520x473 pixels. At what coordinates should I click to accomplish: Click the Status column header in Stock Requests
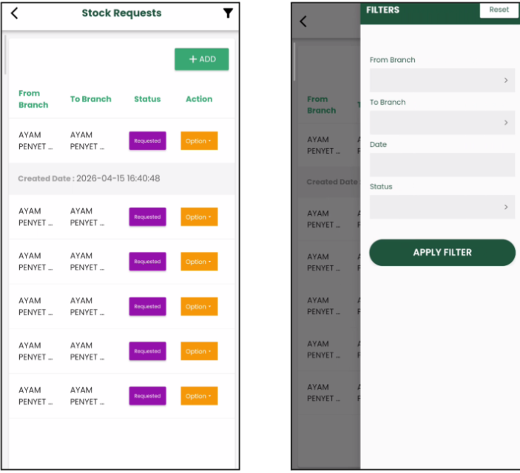click(x=147, y=99)
